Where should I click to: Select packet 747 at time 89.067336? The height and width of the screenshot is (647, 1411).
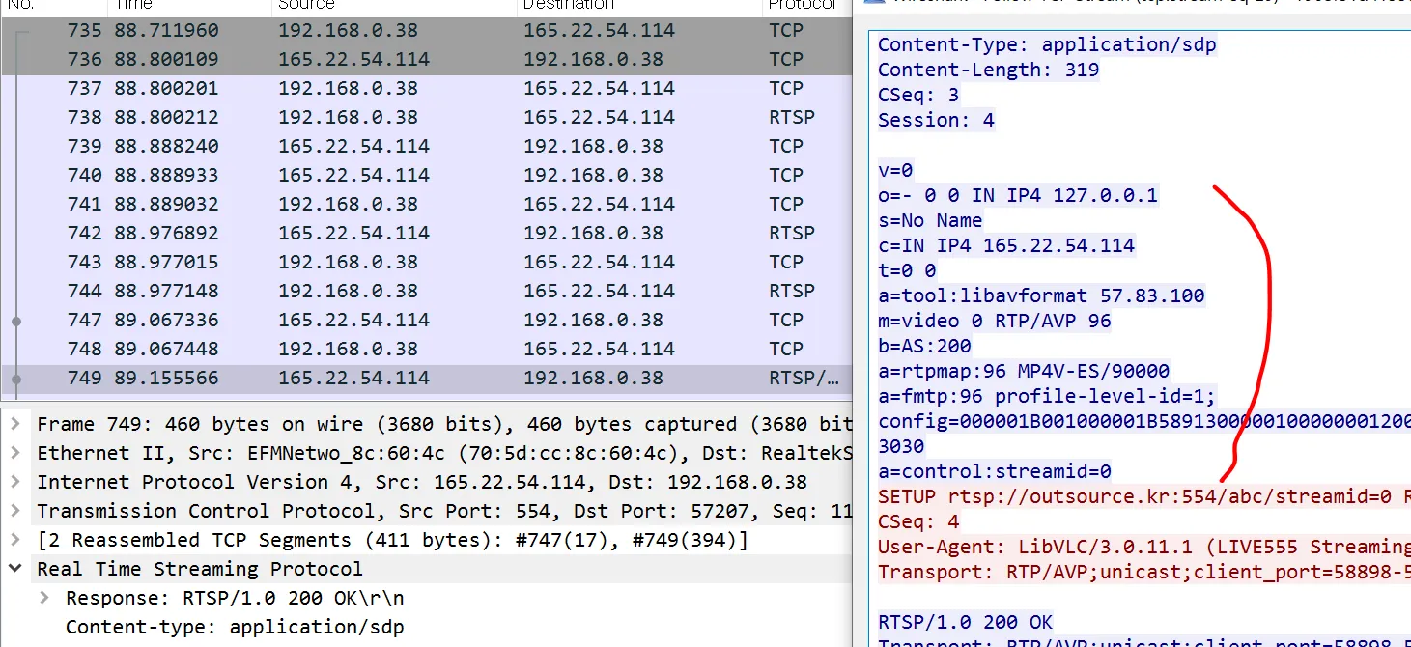coord(426,320)
